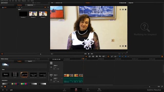
Task: Open the Playback menu
Action: coord(24,1)
